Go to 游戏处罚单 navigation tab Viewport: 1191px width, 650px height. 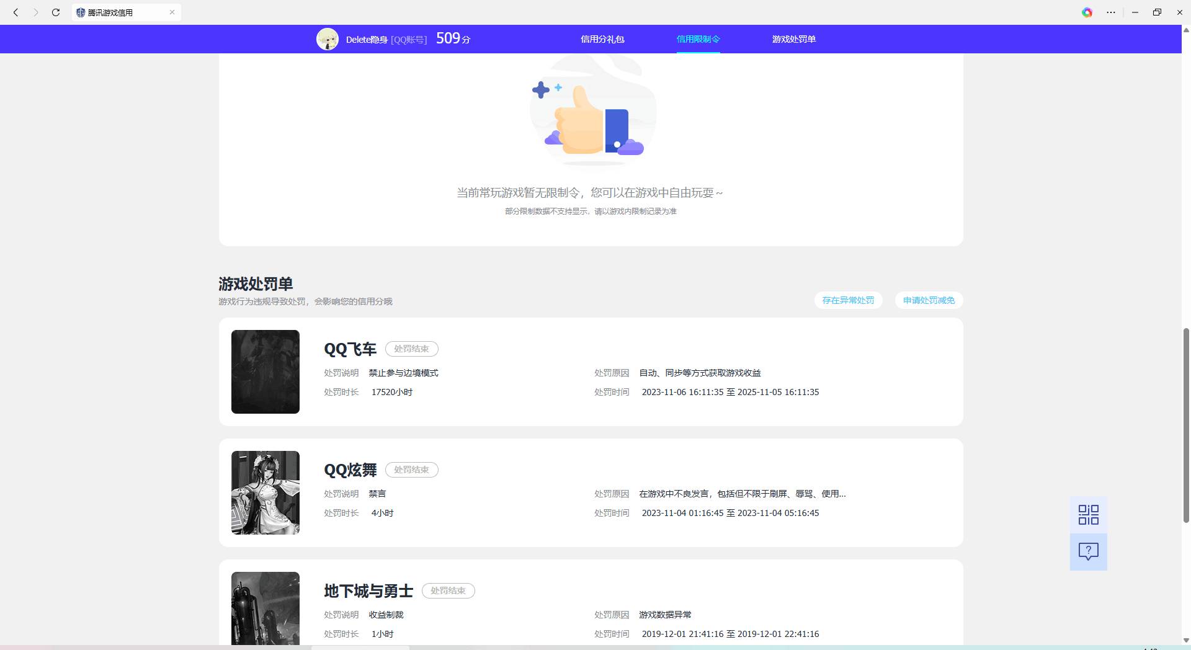click(793, 39)
